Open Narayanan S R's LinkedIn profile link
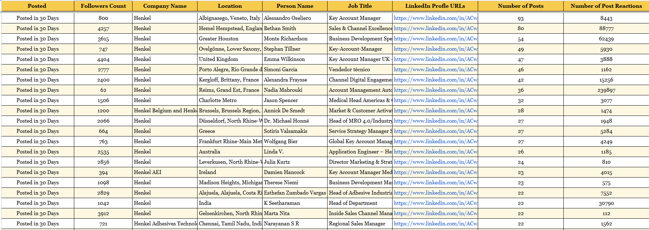This screenshot has width=649, height=230. 436,224
